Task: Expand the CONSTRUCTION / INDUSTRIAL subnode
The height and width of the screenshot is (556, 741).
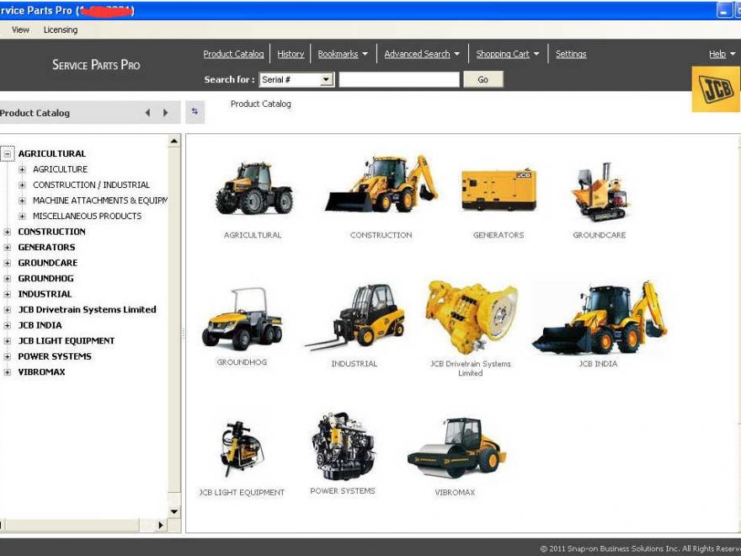Action: click(22, 184)
